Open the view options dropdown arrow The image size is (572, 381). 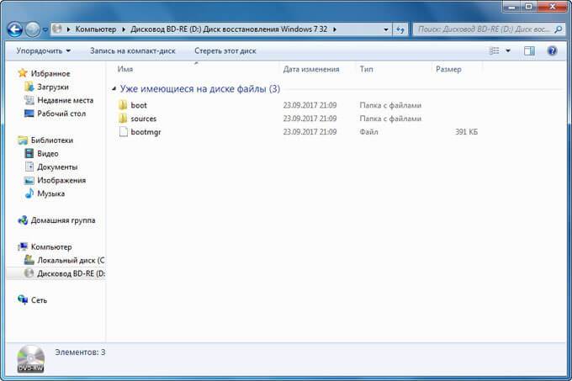pyautogui.click(x=508, y=50)
